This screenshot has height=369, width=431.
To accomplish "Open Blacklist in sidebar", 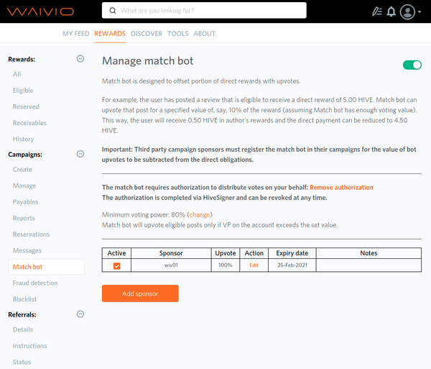I will pyautogui.click(x=24, y=299).
